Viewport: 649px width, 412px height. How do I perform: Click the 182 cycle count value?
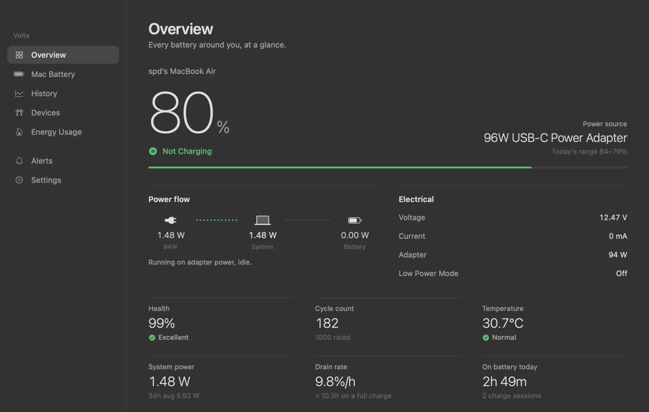coord(327,323)
